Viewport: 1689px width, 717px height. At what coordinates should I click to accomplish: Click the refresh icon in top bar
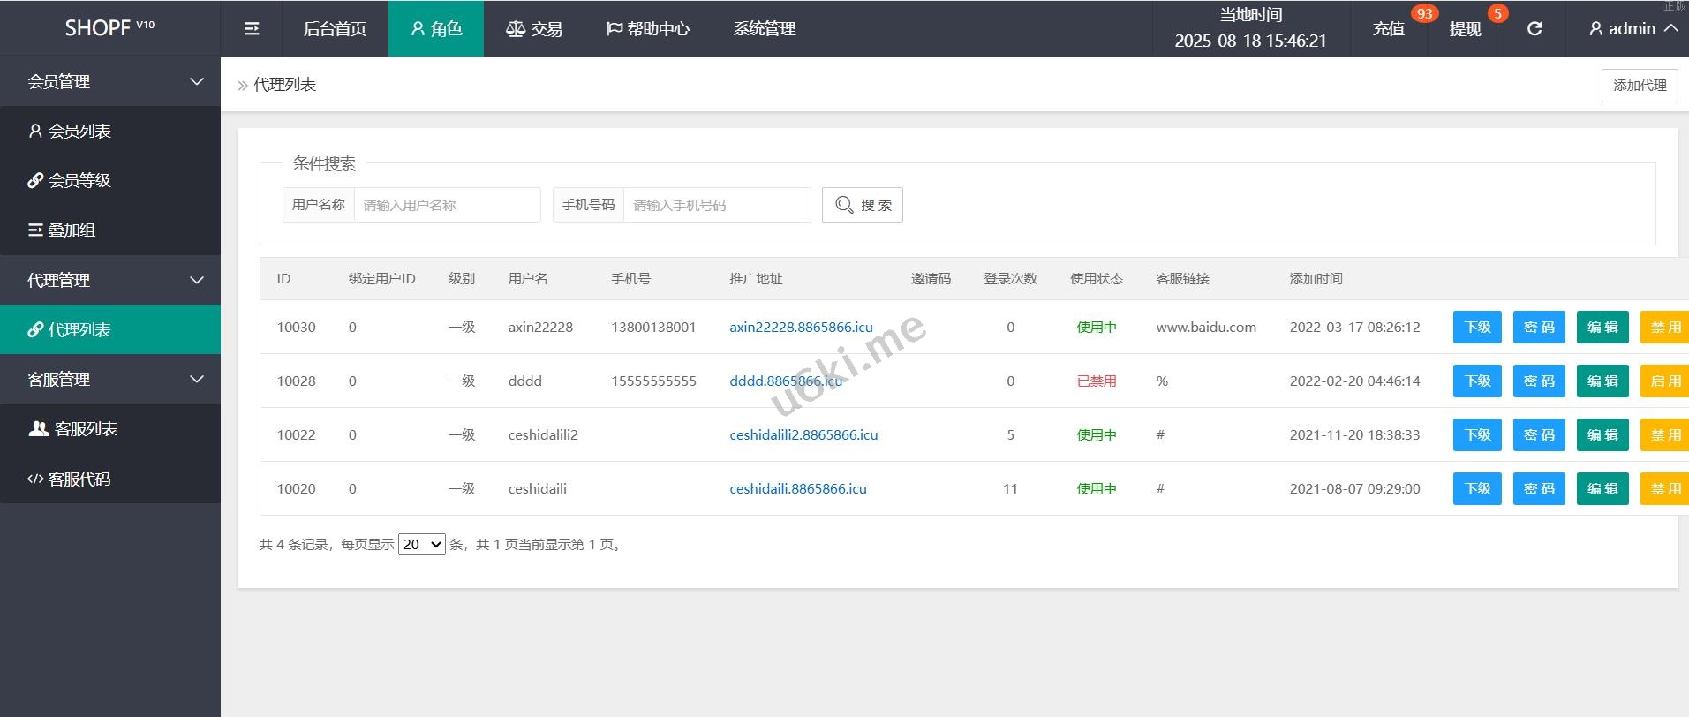click(x=1534, y=29)
